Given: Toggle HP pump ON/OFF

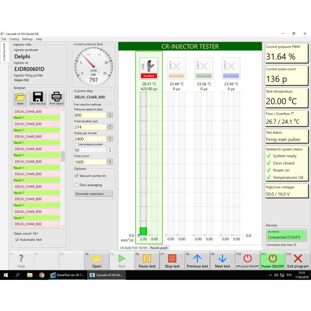Looking at the screenshot, I should coord(247,260).
